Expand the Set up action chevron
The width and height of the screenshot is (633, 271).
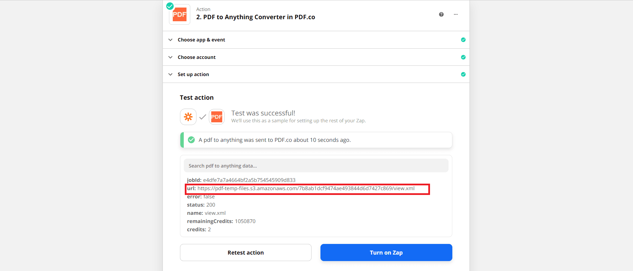click(x=170, y=74)
